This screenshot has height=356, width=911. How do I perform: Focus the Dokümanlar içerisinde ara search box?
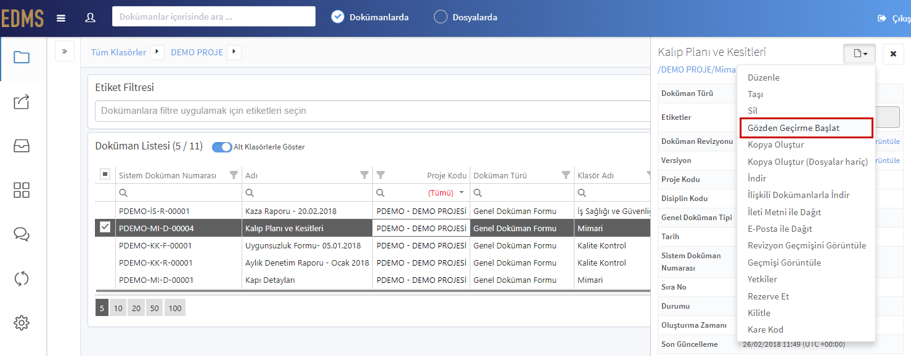[214, 17]
